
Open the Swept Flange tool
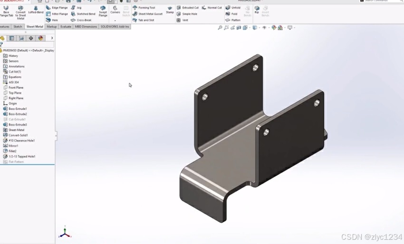103,11
